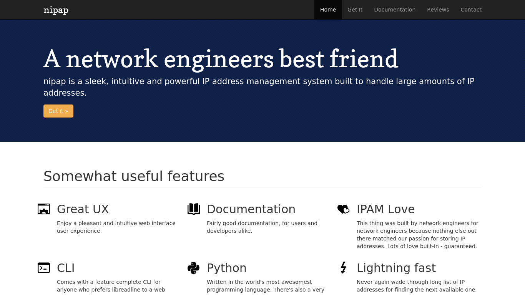
Task: Click the A network engineers best friend headline
Action: click(221, 59)
